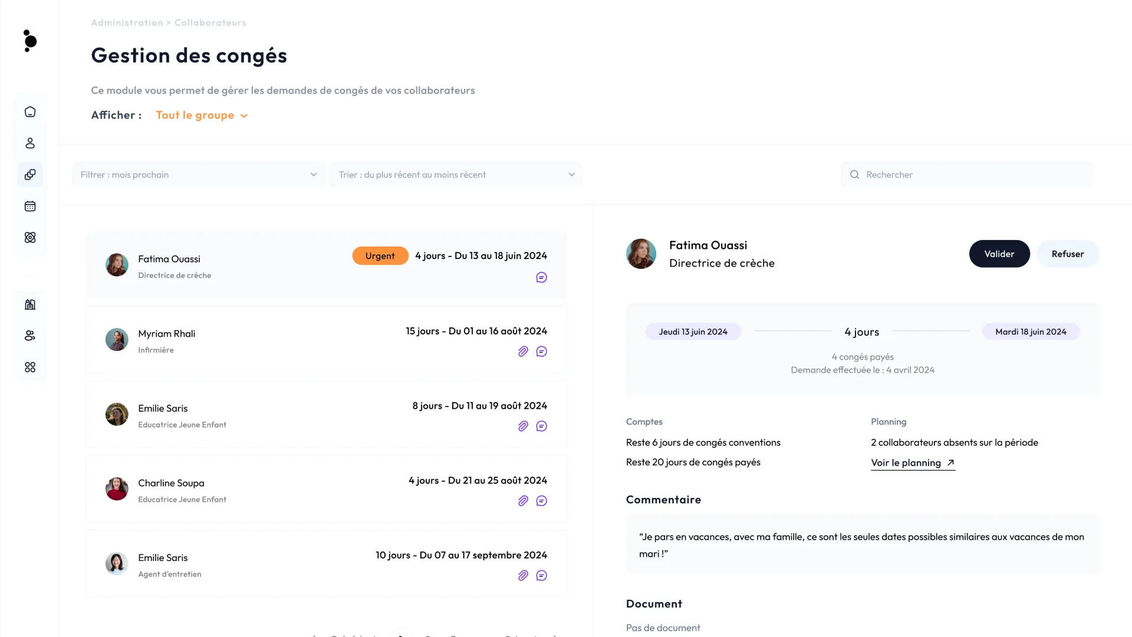Screen dimensions: 1132x637
Task: Click the atom-shaped sidebar icon
Action: point(30,238)
